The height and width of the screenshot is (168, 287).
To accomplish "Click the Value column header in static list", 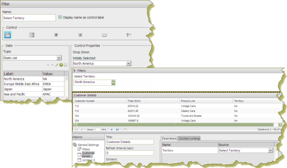I will click(x=53, y=74).
